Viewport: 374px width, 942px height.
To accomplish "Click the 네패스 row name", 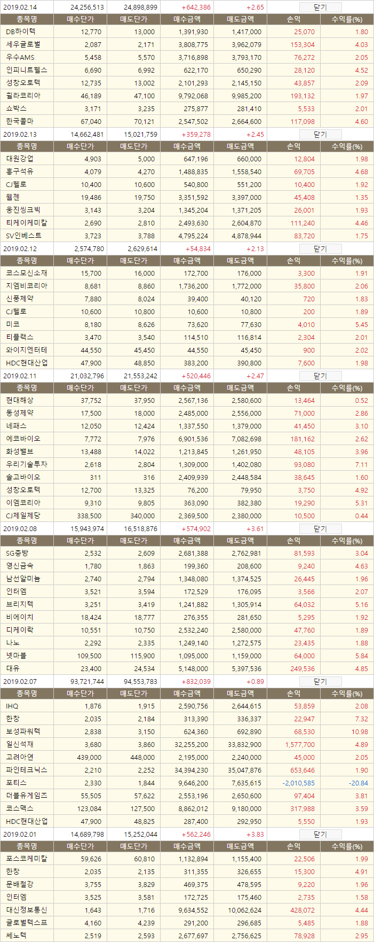I will [16, 426].
